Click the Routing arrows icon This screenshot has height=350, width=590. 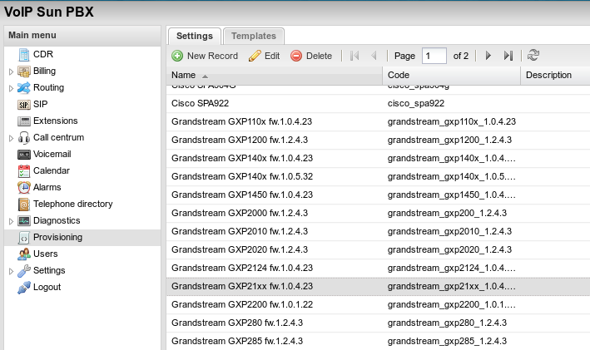(24, 87)
